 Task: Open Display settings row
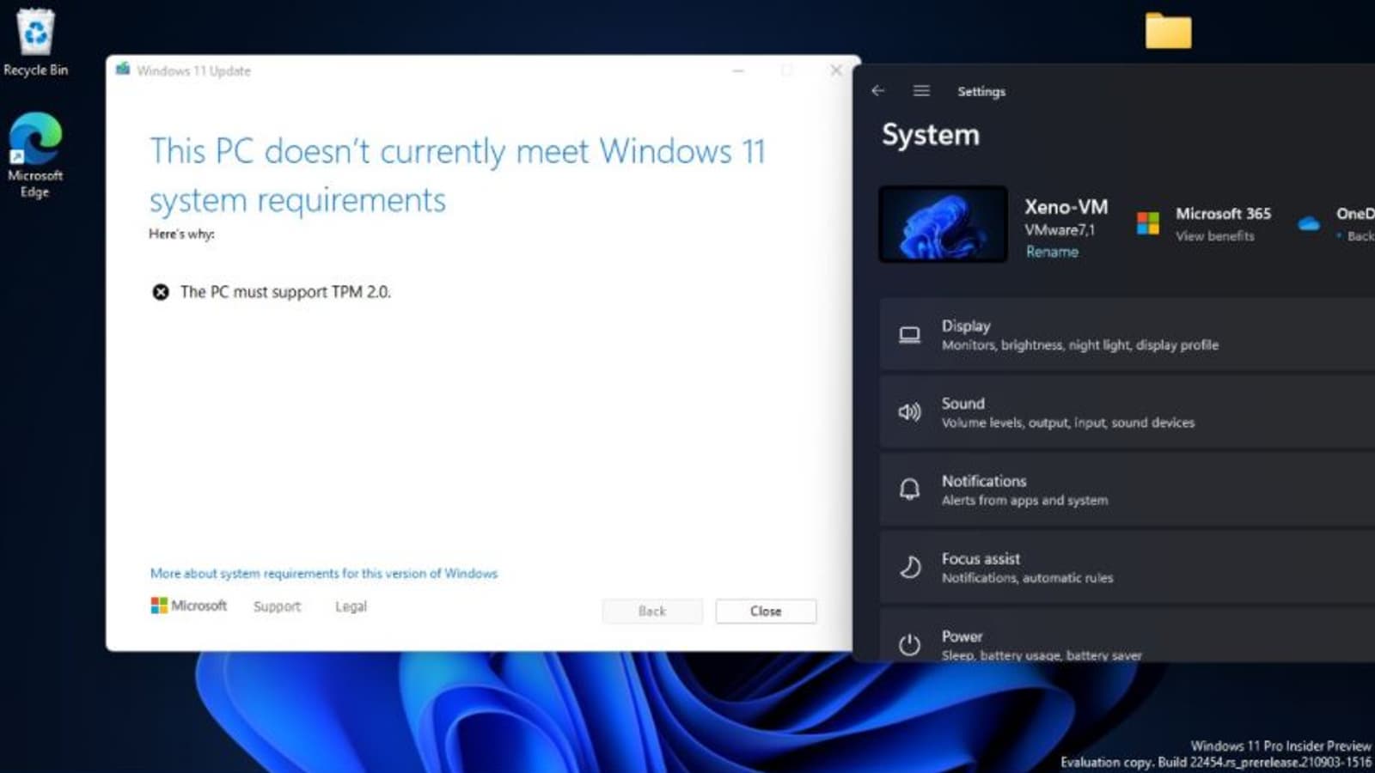[x=1127, y=335]
